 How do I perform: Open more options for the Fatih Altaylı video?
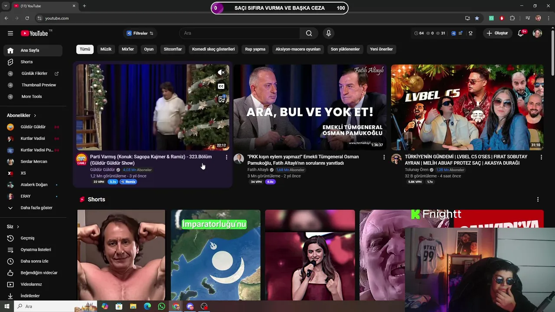[384, 157]
